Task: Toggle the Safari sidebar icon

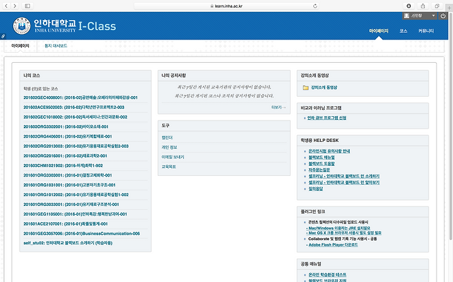Action: click(x=28, y=6)
